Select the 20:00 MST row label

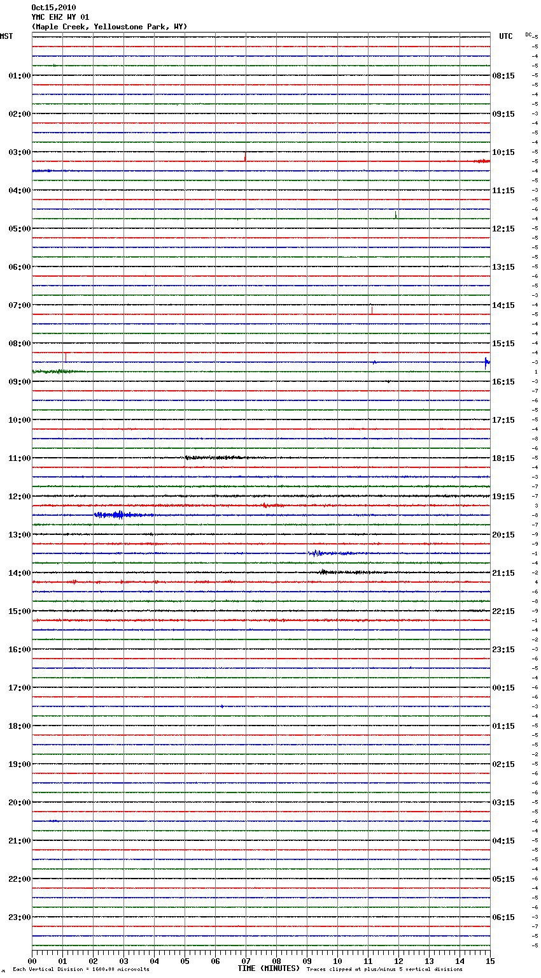(x=19, y=803)
